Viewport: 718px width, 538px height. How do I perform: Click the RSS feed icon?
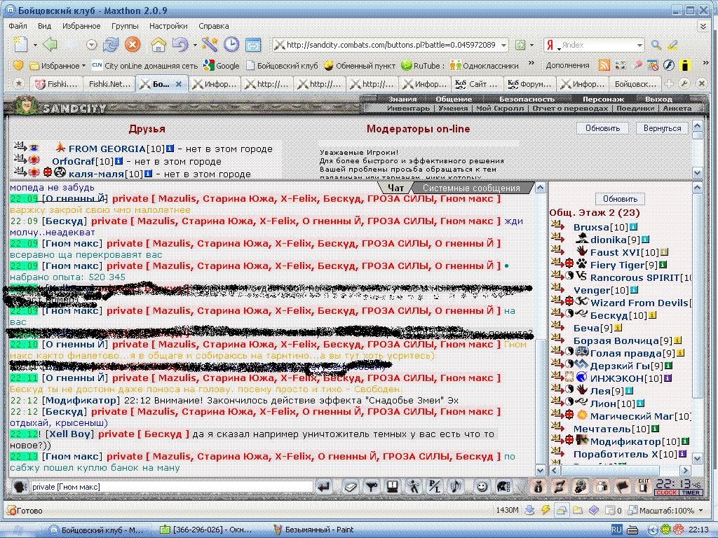pyautogui.click(x=604, y=65)
